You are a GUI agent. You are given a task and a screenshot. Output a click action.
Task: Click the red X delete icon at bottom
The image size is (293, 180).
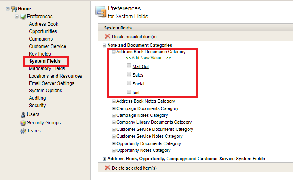107,168
